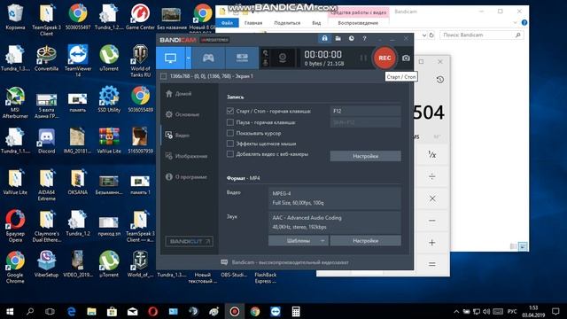The width and height of the screenshot is (567, 319).
Task: Open the scheduler clock icon in Bandicam
Action: tap(351, 38)
